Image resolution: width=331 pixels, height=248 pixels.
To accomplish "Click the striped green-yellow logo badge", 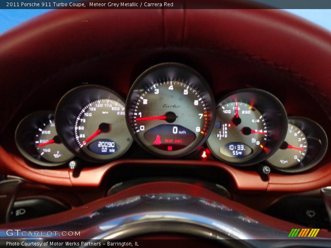I will point(304,233).
